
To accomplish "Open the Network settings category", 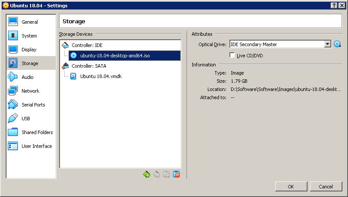I will point(31,91).
